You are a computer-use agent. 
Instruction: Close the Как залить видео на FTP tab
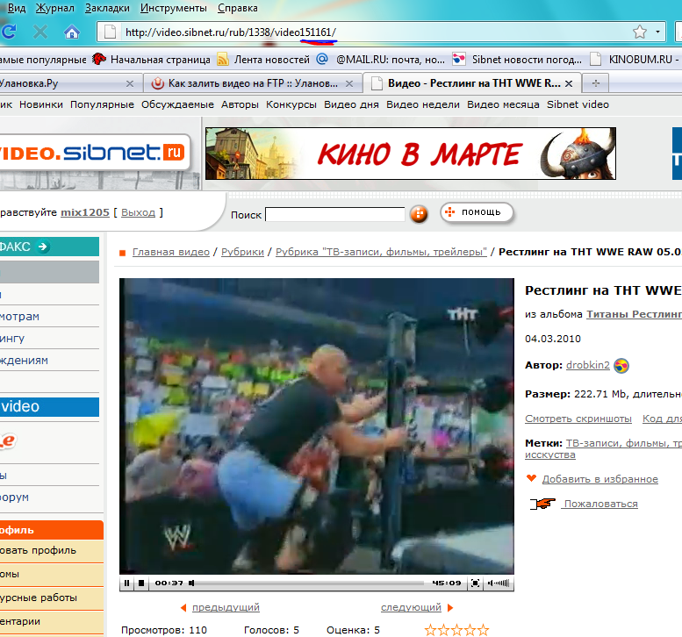(348, 83)
